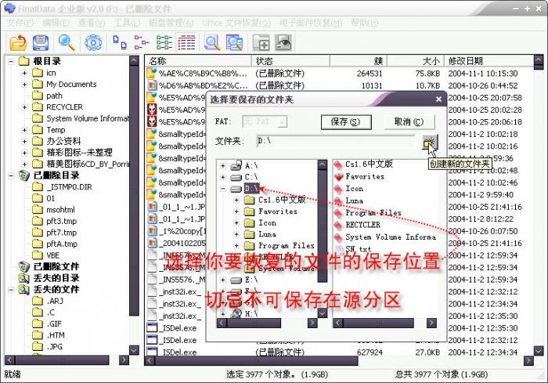Select the pft7.tmp folder in the left tree
This screenshot has width=548, height=383.
(55, 233)
